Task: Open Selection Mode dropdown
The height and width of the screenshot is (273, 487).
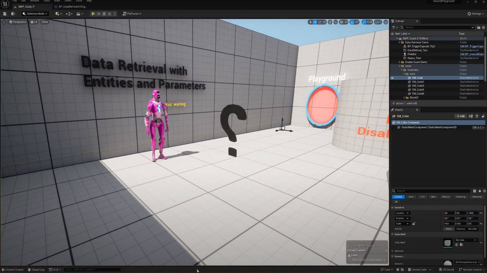Action: [35, 14]
